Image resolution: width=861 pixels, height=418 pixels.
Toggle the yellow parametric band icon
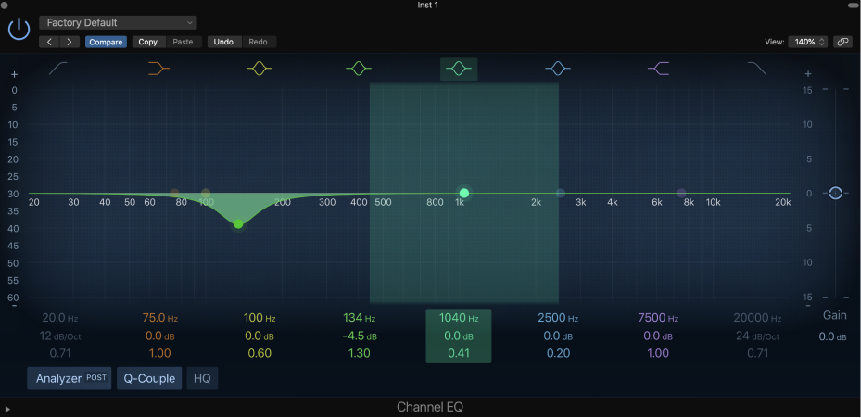pyautogui.click(x=260, y=69)
